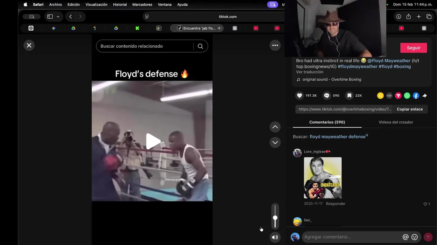This screenshot has height=245, width=437.
Task: Insert a mention with @ icon
Action: pos(406,237)
